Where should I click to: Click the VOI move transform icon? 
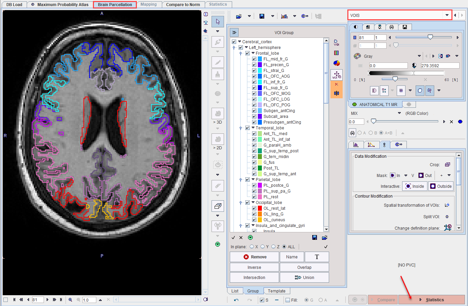pos(337,75)
